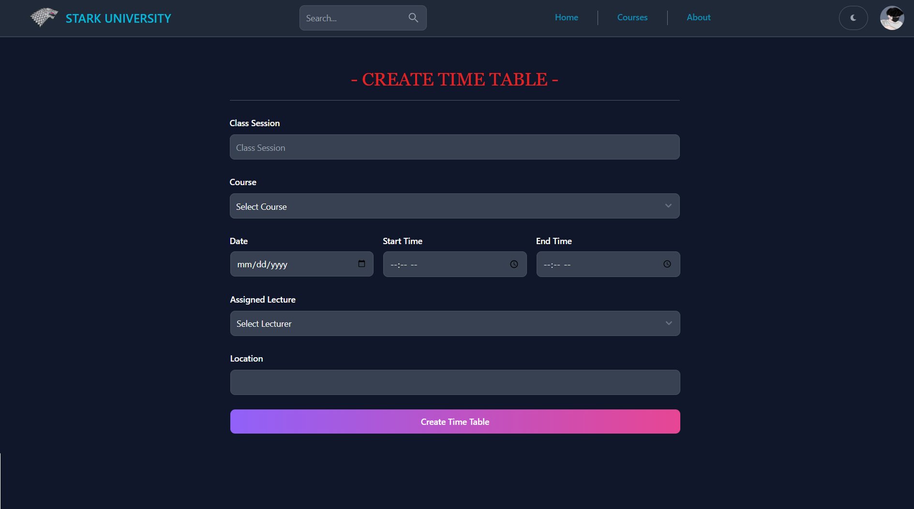
Task: Expand the Course dropdown chevron
Action: click(x=668, y=205)
